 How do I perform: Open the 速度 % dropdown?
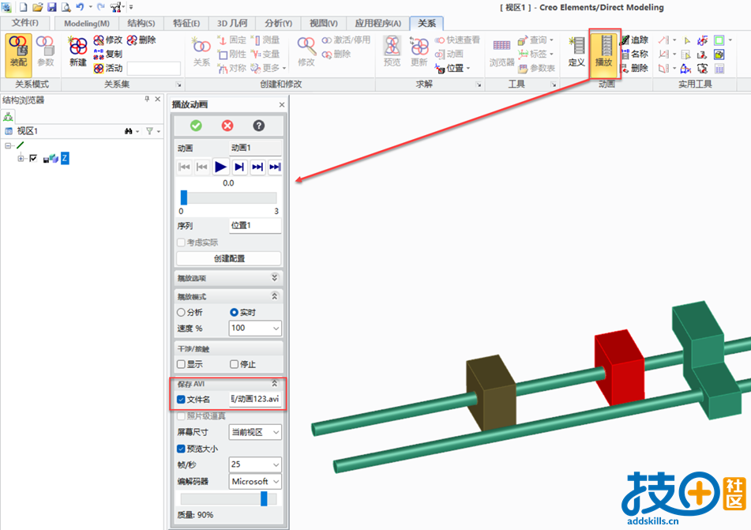(x=276, y=329)
